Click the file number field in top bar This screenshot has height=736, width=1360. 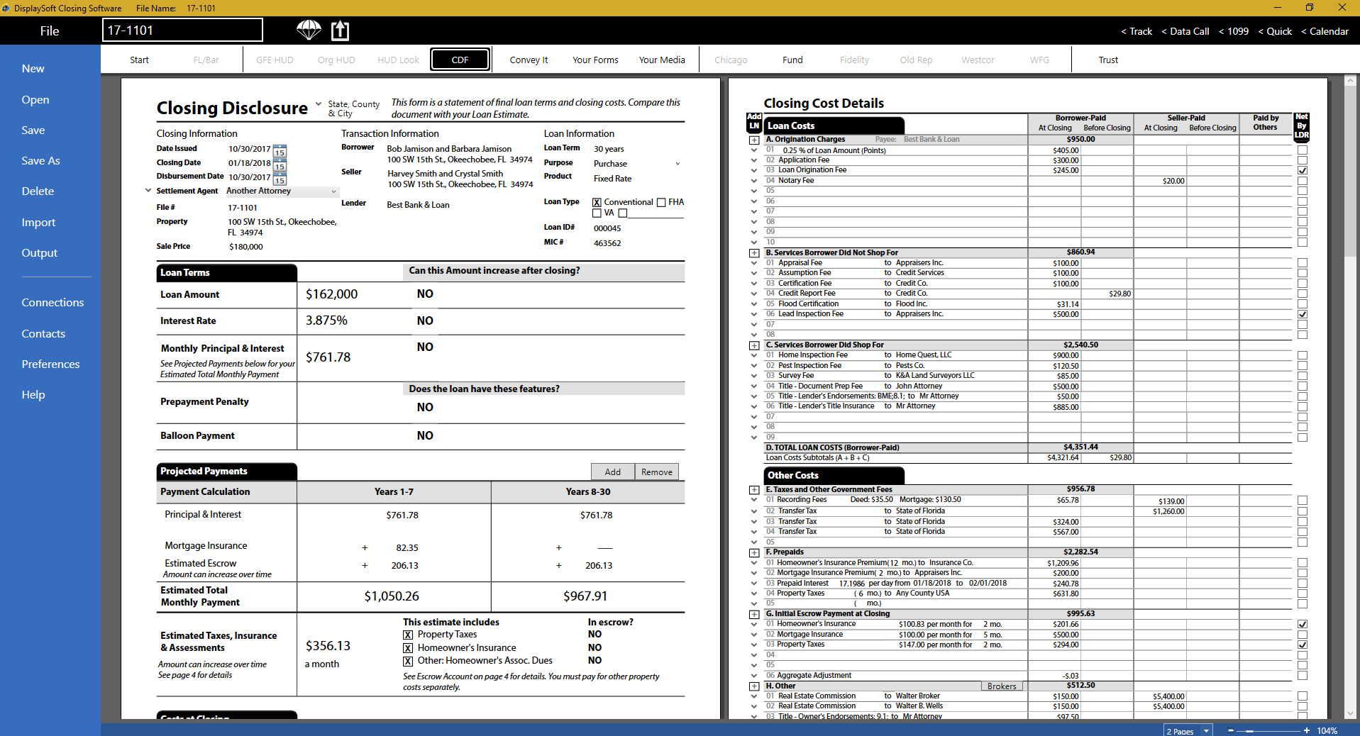pos(182,30)
